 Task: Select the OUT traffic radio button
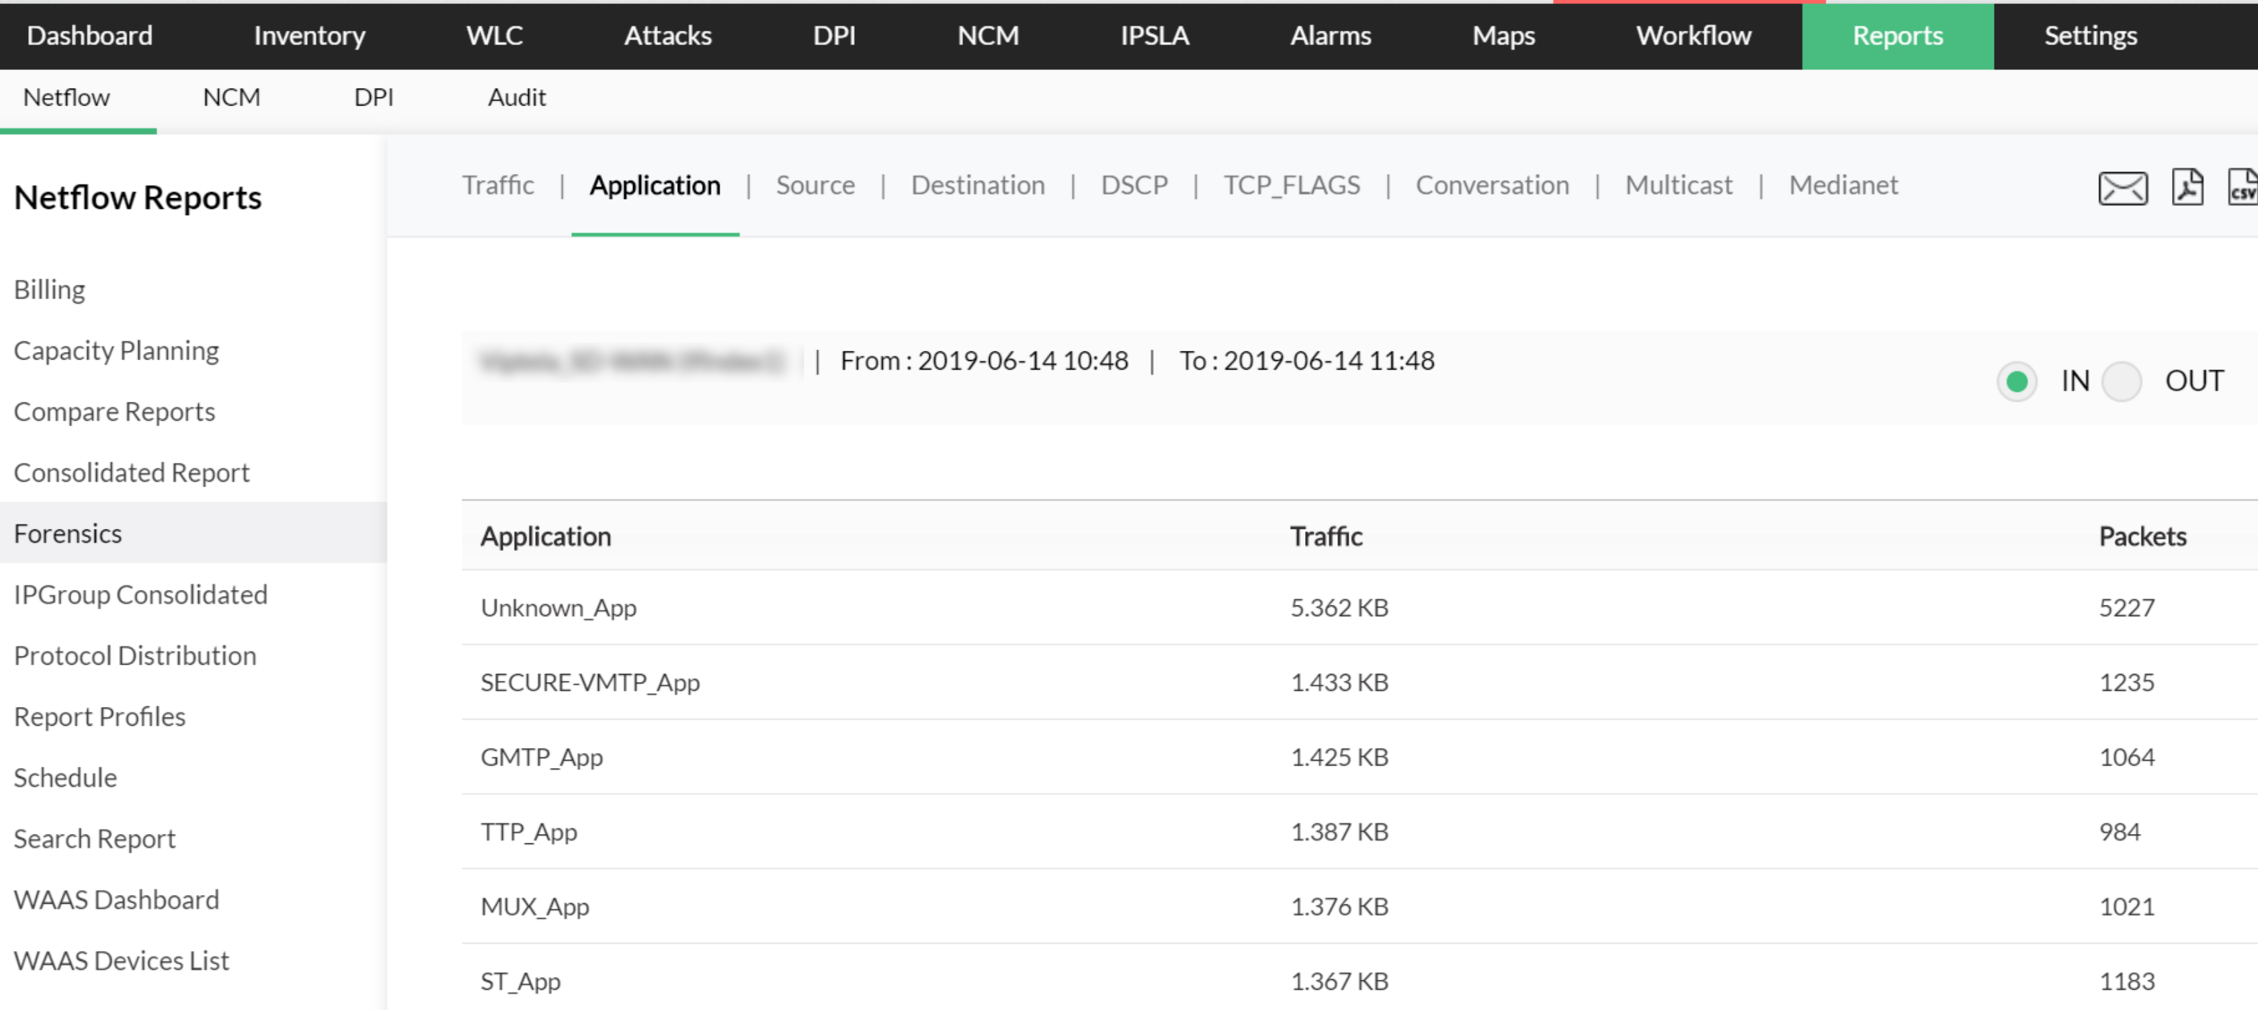pyautogui.click(x=2122, y=382)
